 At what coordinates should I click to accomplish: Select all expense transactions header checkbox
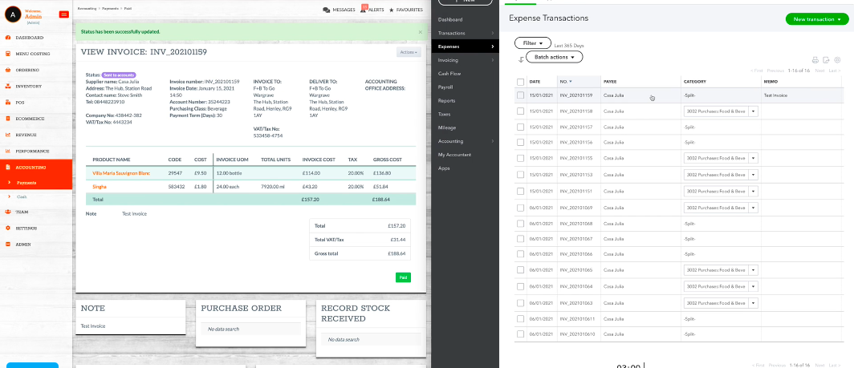521,82
